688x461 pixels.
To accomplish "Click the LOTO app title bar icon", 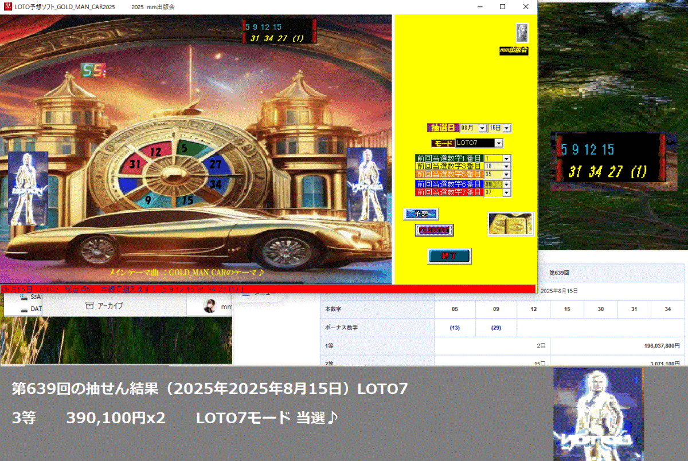I will (x=7, y=6).
